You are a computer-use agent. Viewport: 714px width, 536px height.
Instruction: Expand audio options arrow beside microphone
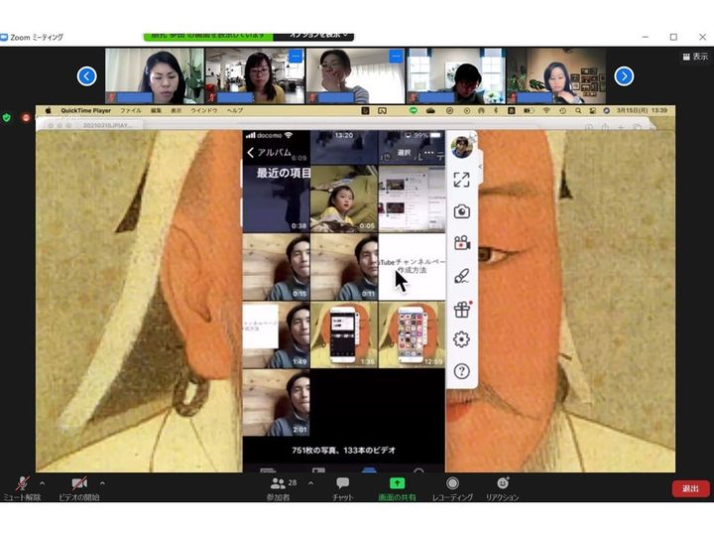pyautogui.click(x=42, y=483)
